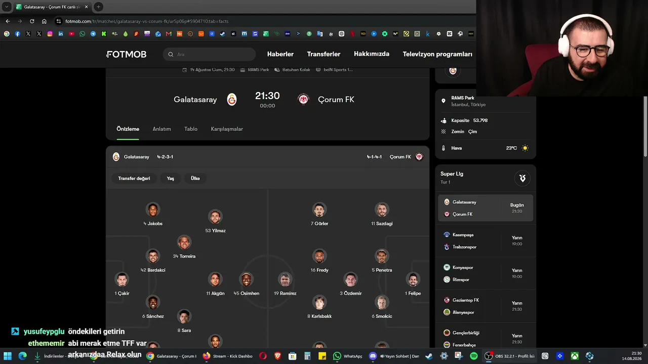The image size is (648, 364).
Task: Open WhatsApp from the taskbar
Action: point(348,356)
